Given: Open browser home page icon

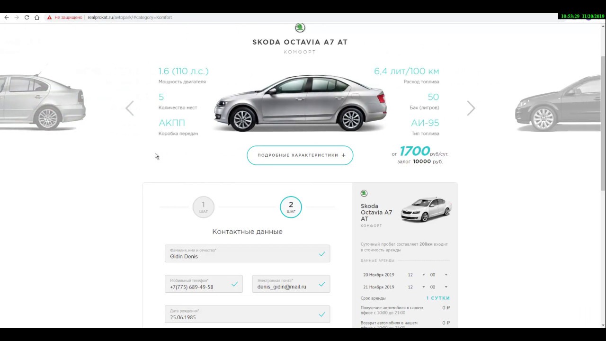Looking at the screenshot, I should point(37,18).
